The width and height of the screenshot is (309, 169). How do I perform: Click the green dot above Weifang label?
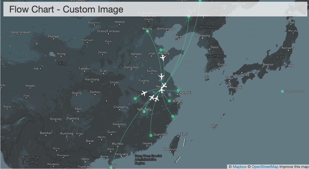[161, 50]
